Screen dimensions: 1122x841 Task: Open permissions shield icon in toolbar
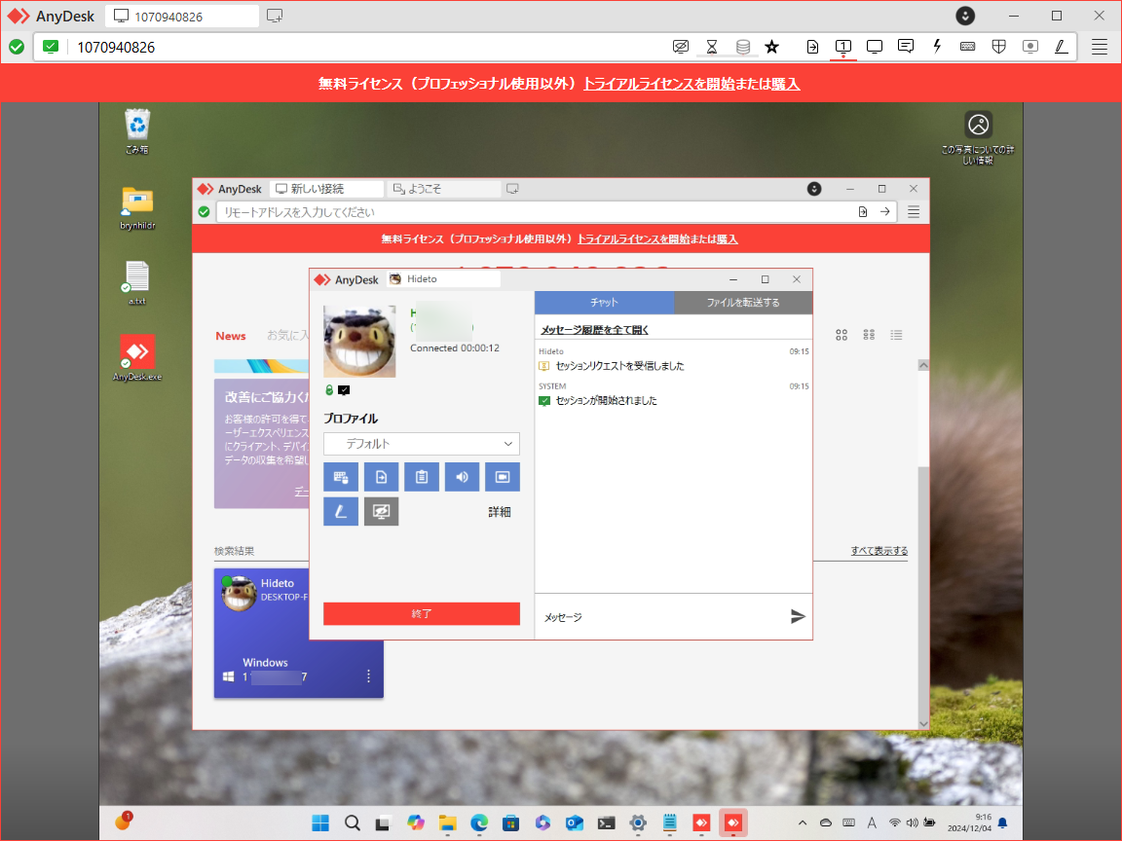(999, 47)
